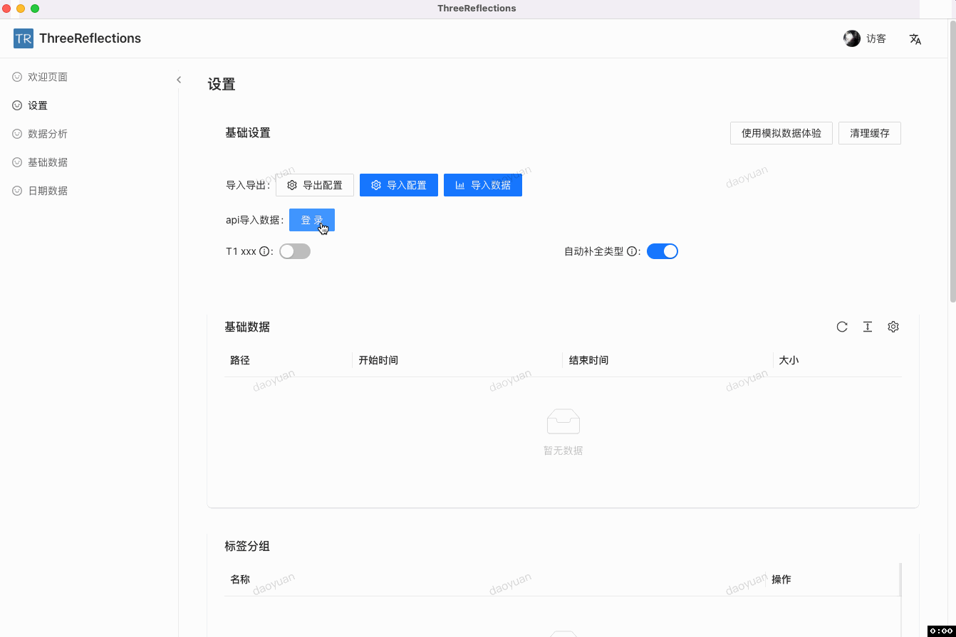Click the ThreeReflections TR logo icon
Screen dimensions: 956x637
tap(24, 38)
